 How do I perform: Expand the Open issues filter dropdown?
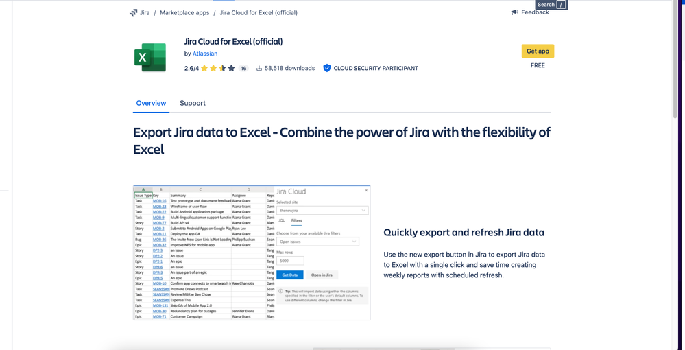point(317,242)
